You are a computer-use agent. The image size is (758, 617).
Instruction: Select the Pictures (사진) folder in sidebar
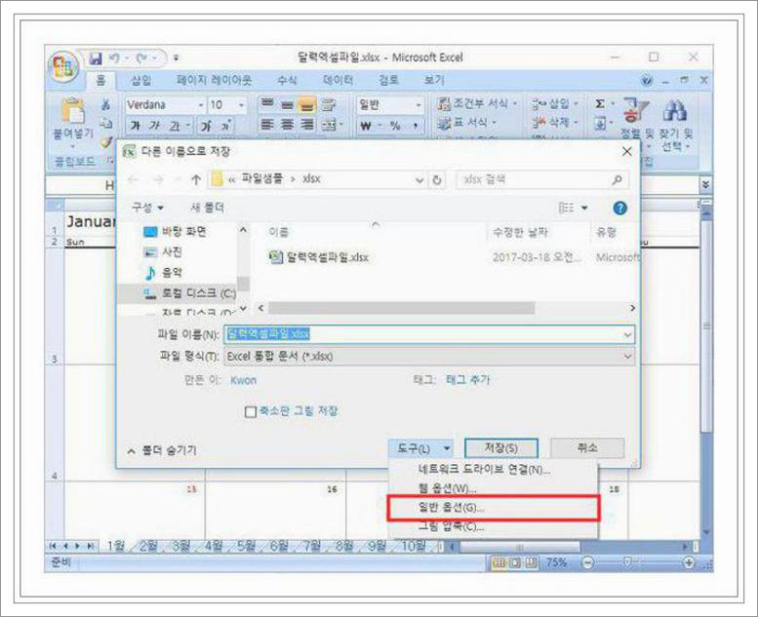click(163, 251)
